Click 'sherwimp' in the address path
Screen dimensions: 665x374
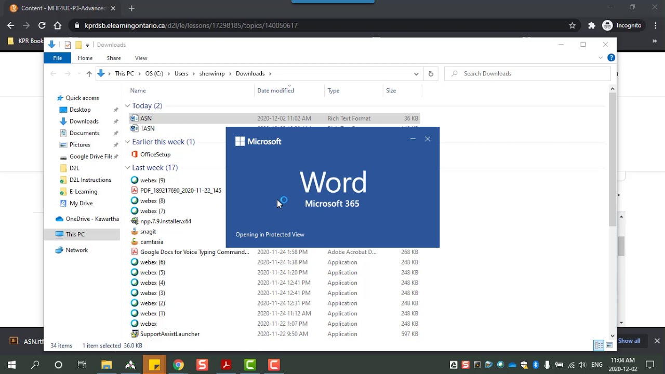pos(212,74)
